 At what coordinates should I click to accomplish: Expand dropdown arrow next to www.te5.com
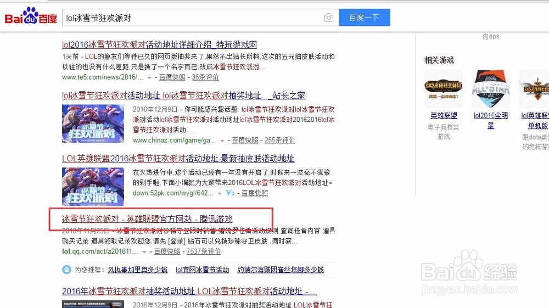tap(149, 78)
